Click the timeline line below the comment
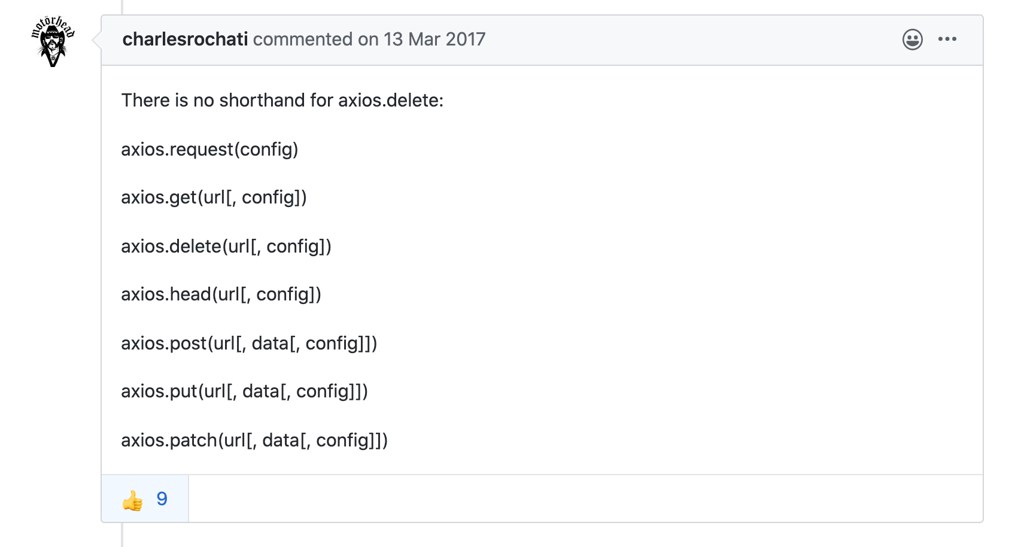Screen dimensions: 1021x547 (122, 535)
